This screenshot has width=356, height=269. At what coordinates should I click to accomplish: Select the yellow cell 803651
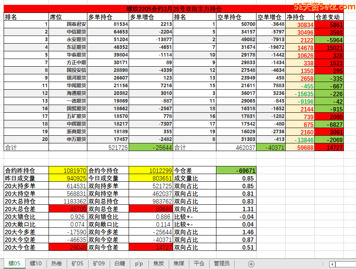click(151, 178)
